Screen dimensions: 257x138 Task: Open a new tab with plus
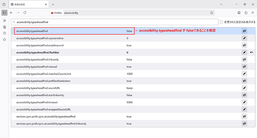pos(53,4)
